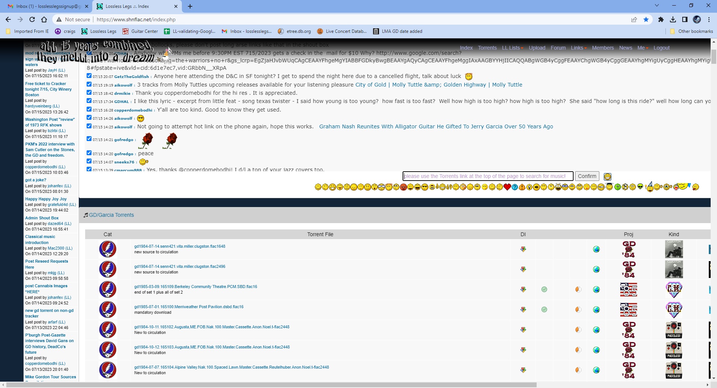Screen dimensions: 717x388
Task: Toggle checkbox for gofredgo roses shout
Action: 89,138
